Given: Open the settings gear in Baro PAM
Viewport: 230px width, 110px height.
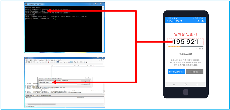Looking at the screenshot, I should [x=202, y=21].
